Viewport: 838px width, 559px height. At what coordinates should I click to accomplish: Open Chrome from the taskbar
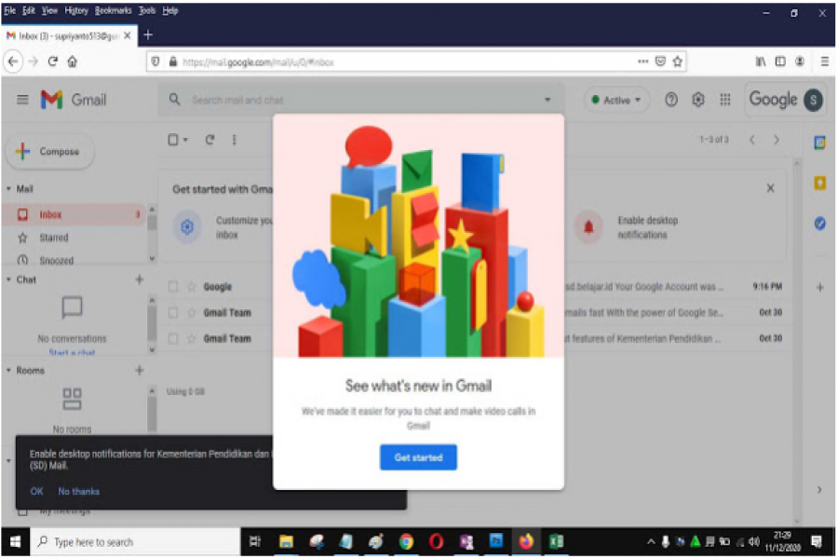coord(406,542)
